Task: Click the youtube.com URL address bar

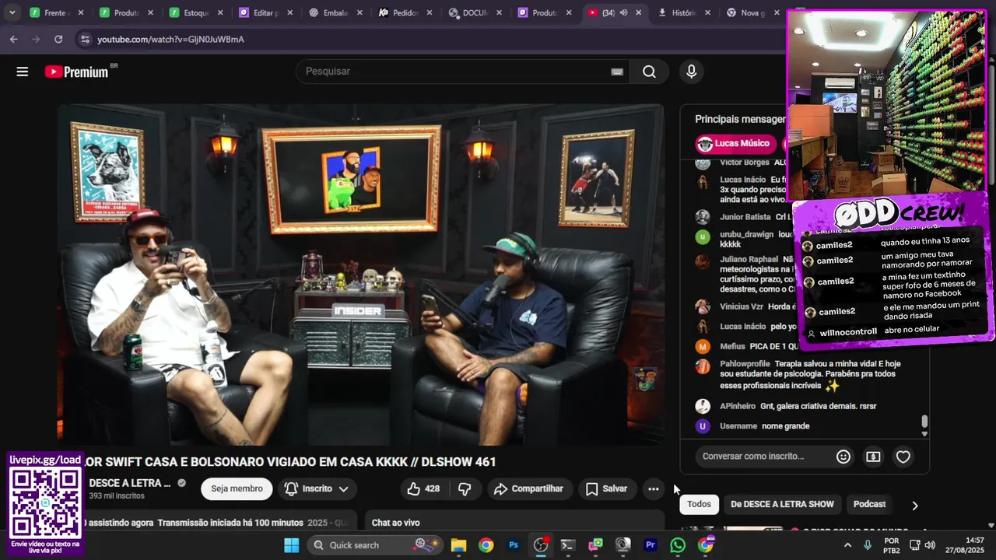Action: coord(170,39)
